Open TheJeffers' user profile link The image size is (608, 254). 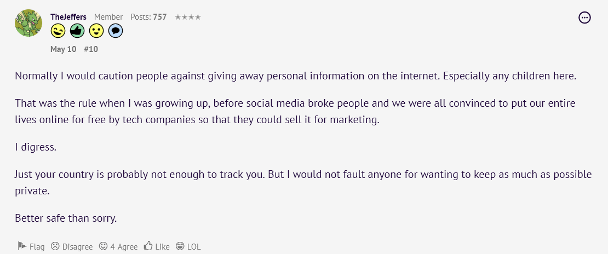click(68, 16)
